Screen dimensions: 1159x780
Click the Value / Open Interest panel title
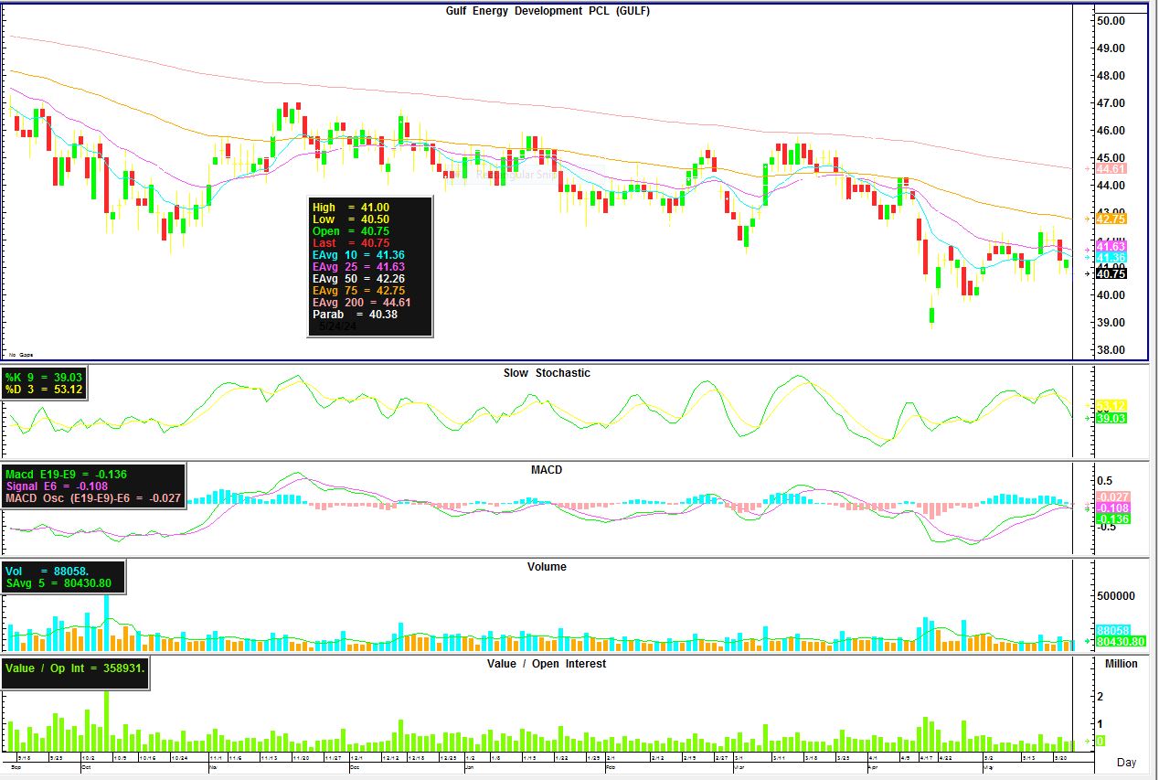547,664
